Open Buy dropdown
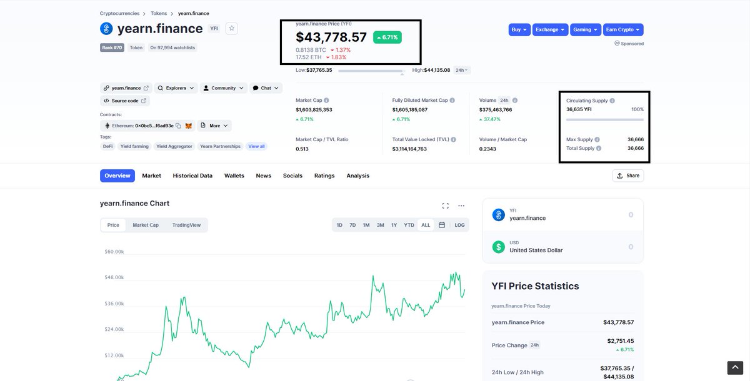Viewport: 750px width, 381px height. click(x=519, y=29)
